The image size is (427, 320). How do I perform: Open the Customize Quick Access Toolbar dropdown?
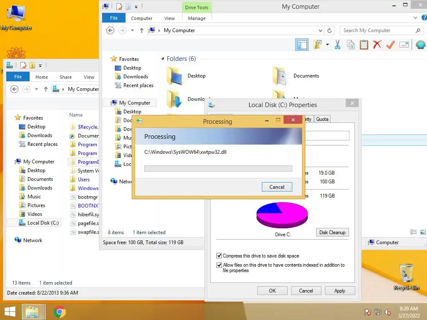pyautogui.click(x=136, y=7)
